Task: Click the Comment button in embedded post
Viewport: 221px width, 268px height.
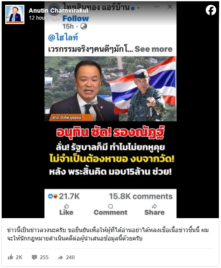Action: pyautogui.click(x=110, y=209)
